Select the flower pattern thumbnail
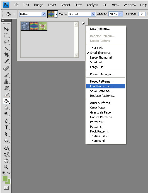Screen dimensions: 148x193 tap(43, 26)
